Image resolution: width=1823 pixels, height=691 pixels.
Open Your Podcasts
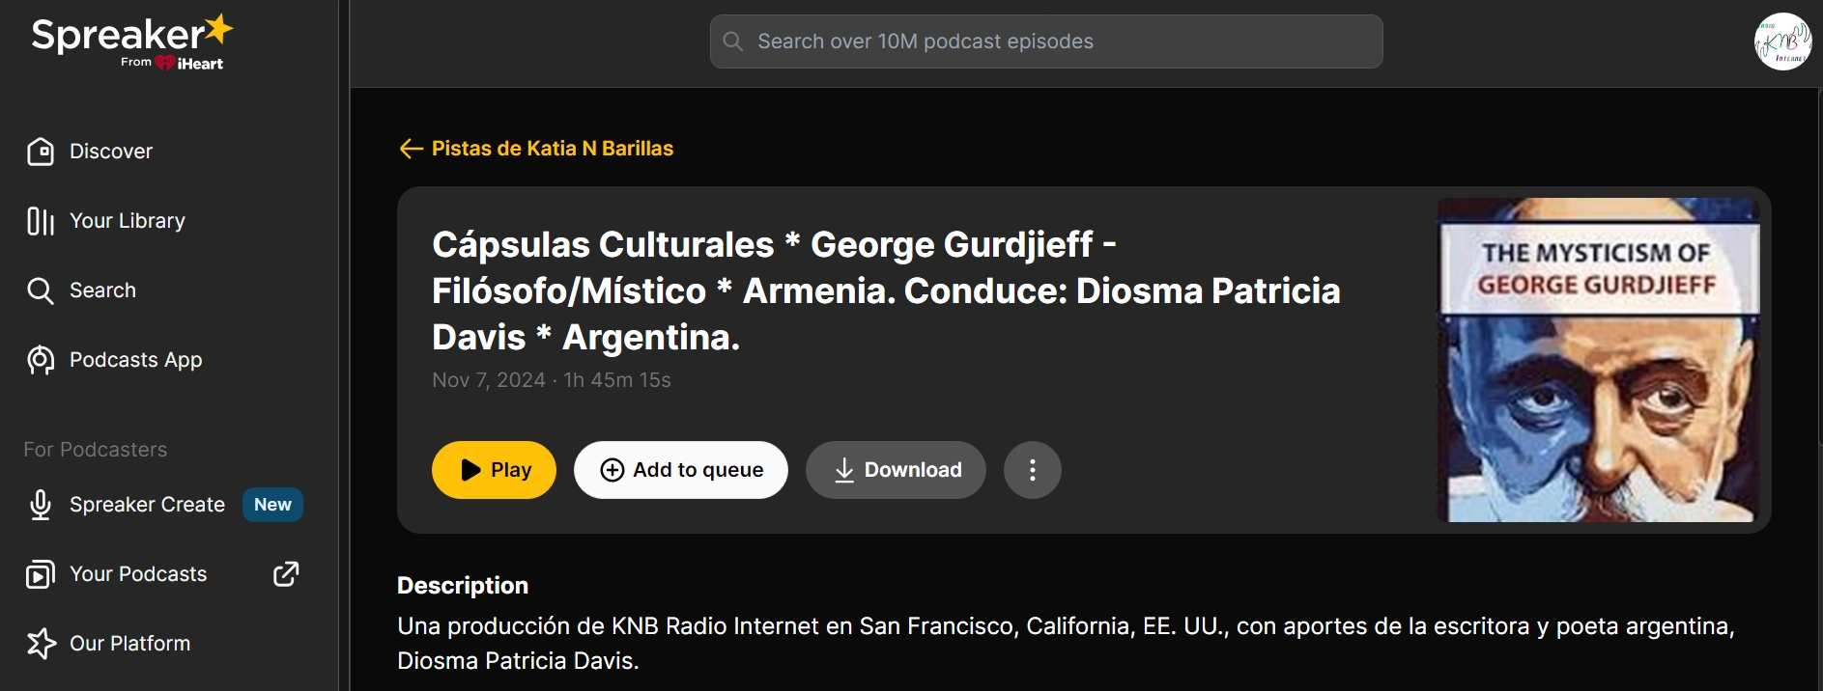138,574
